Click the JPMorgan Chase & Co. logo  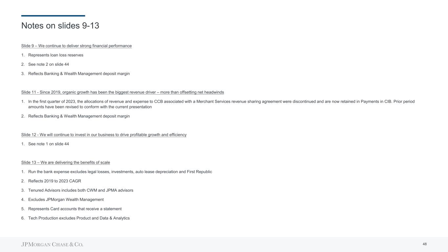point(52,244)
